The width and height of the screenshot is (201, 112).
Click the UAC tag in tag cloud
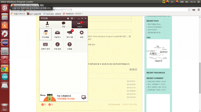tap(165, 58)
